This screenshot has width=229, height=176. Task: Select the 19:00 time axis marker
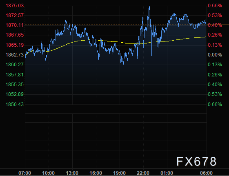pyautogui.click(x=120, y=173)
